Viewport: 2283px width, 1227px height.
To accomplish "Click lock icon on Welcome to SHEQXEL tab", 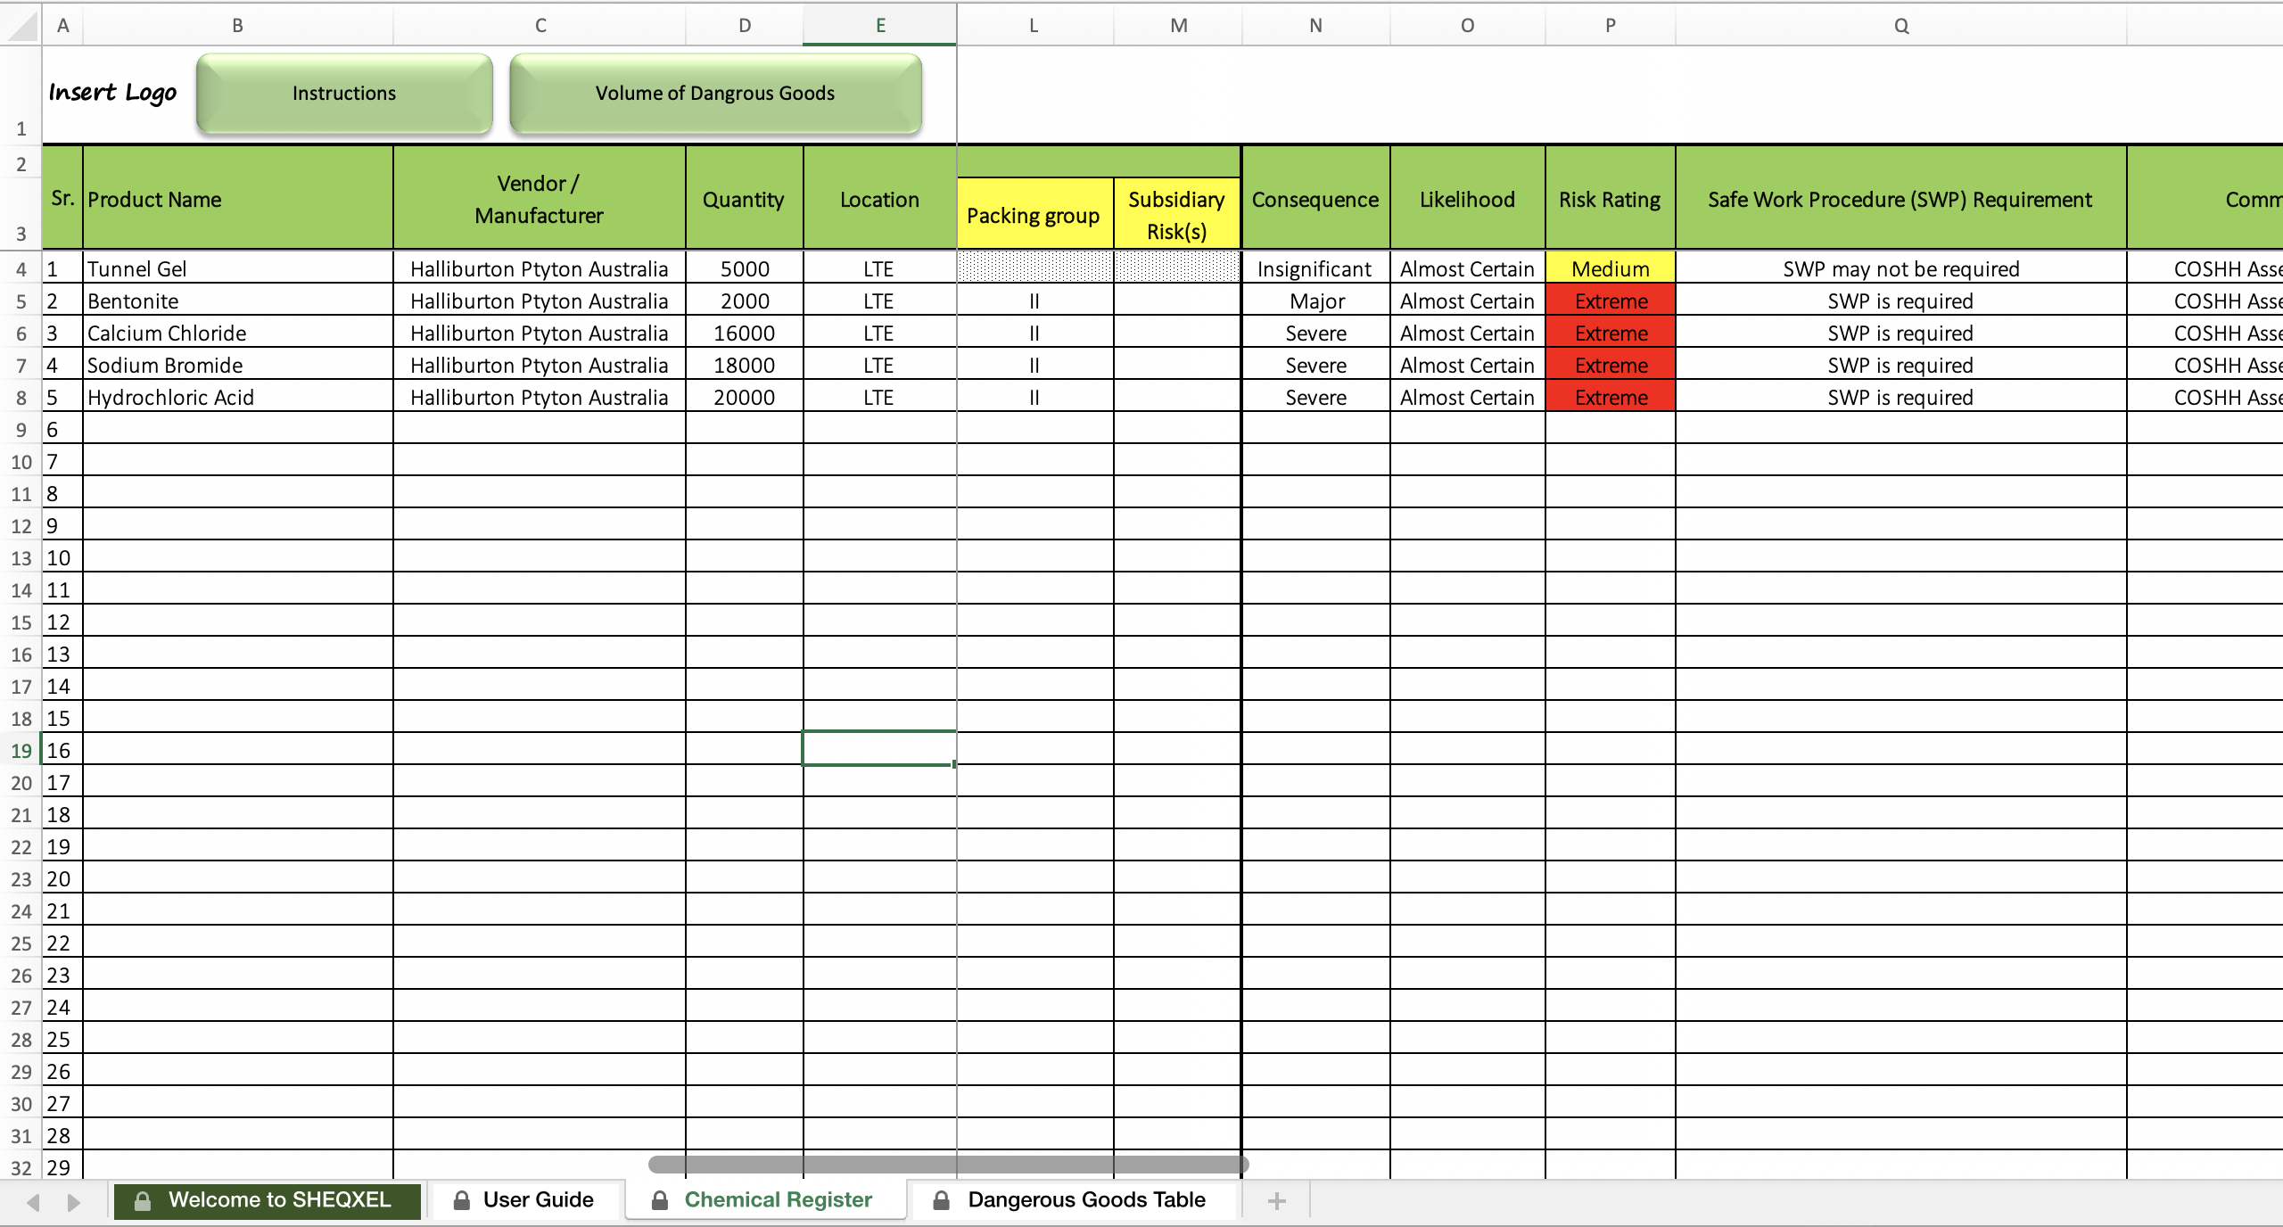I will (143, 1200).
